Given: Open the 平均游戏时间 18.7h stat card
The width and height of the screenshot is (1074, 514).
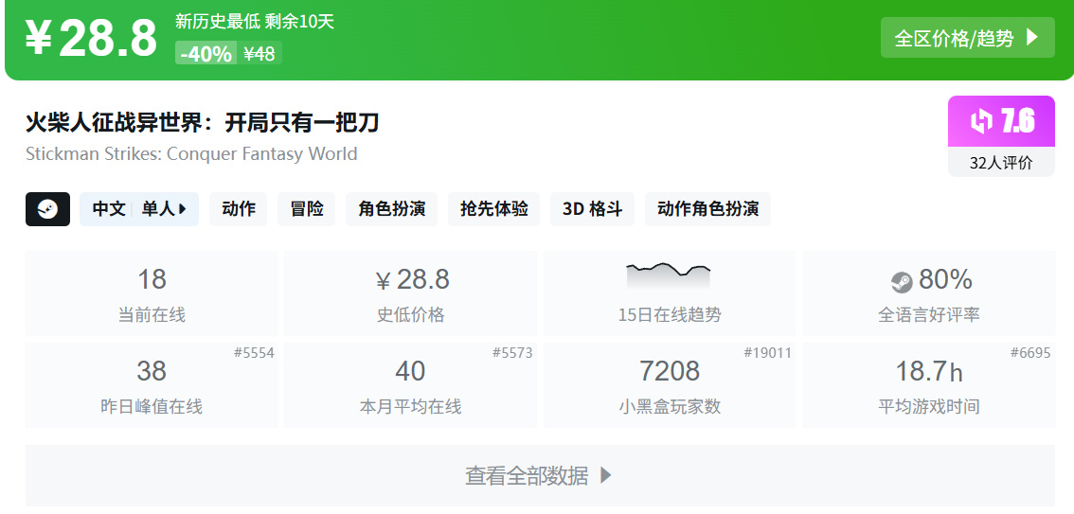Looking at the screenshot, I should (x=929, y=385).
